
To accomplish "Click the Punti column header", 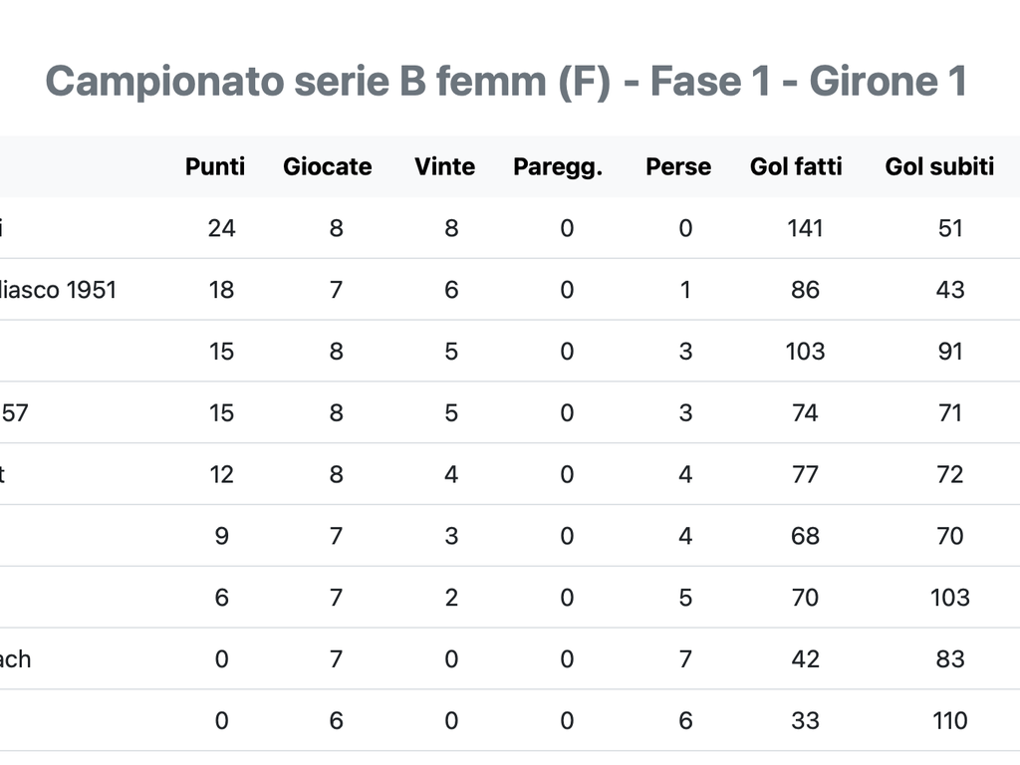I will click(x=215, y=166).
